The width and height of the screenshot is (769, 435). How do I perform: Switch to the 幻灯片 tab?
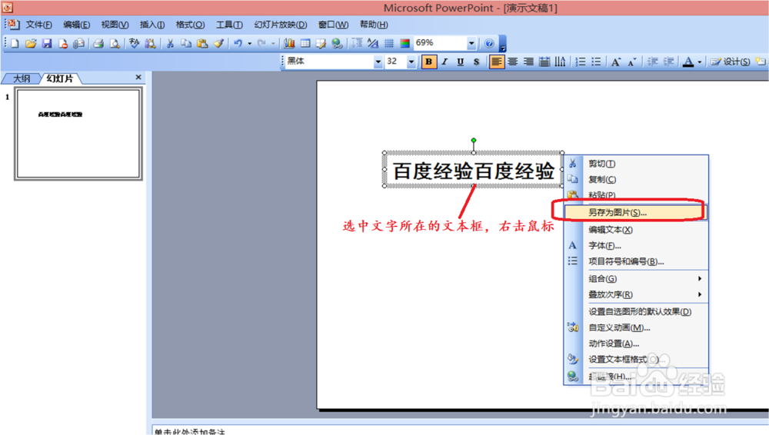click(59, 78)
